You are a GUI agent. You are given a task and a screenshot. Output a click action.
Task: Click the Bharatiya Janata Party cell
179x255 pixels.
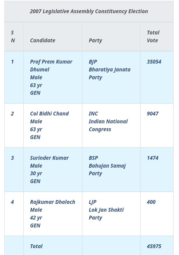109,69
